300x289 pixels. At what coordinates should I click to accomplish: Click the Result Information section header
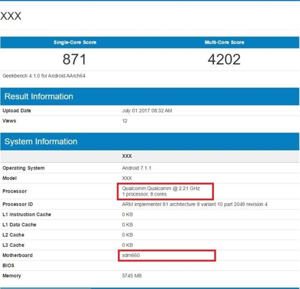[x=38, y=96]
